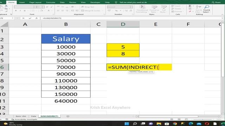Add new sheet with plus icon
The width and height of the screenshot is (225, 126).
(68, 116)
